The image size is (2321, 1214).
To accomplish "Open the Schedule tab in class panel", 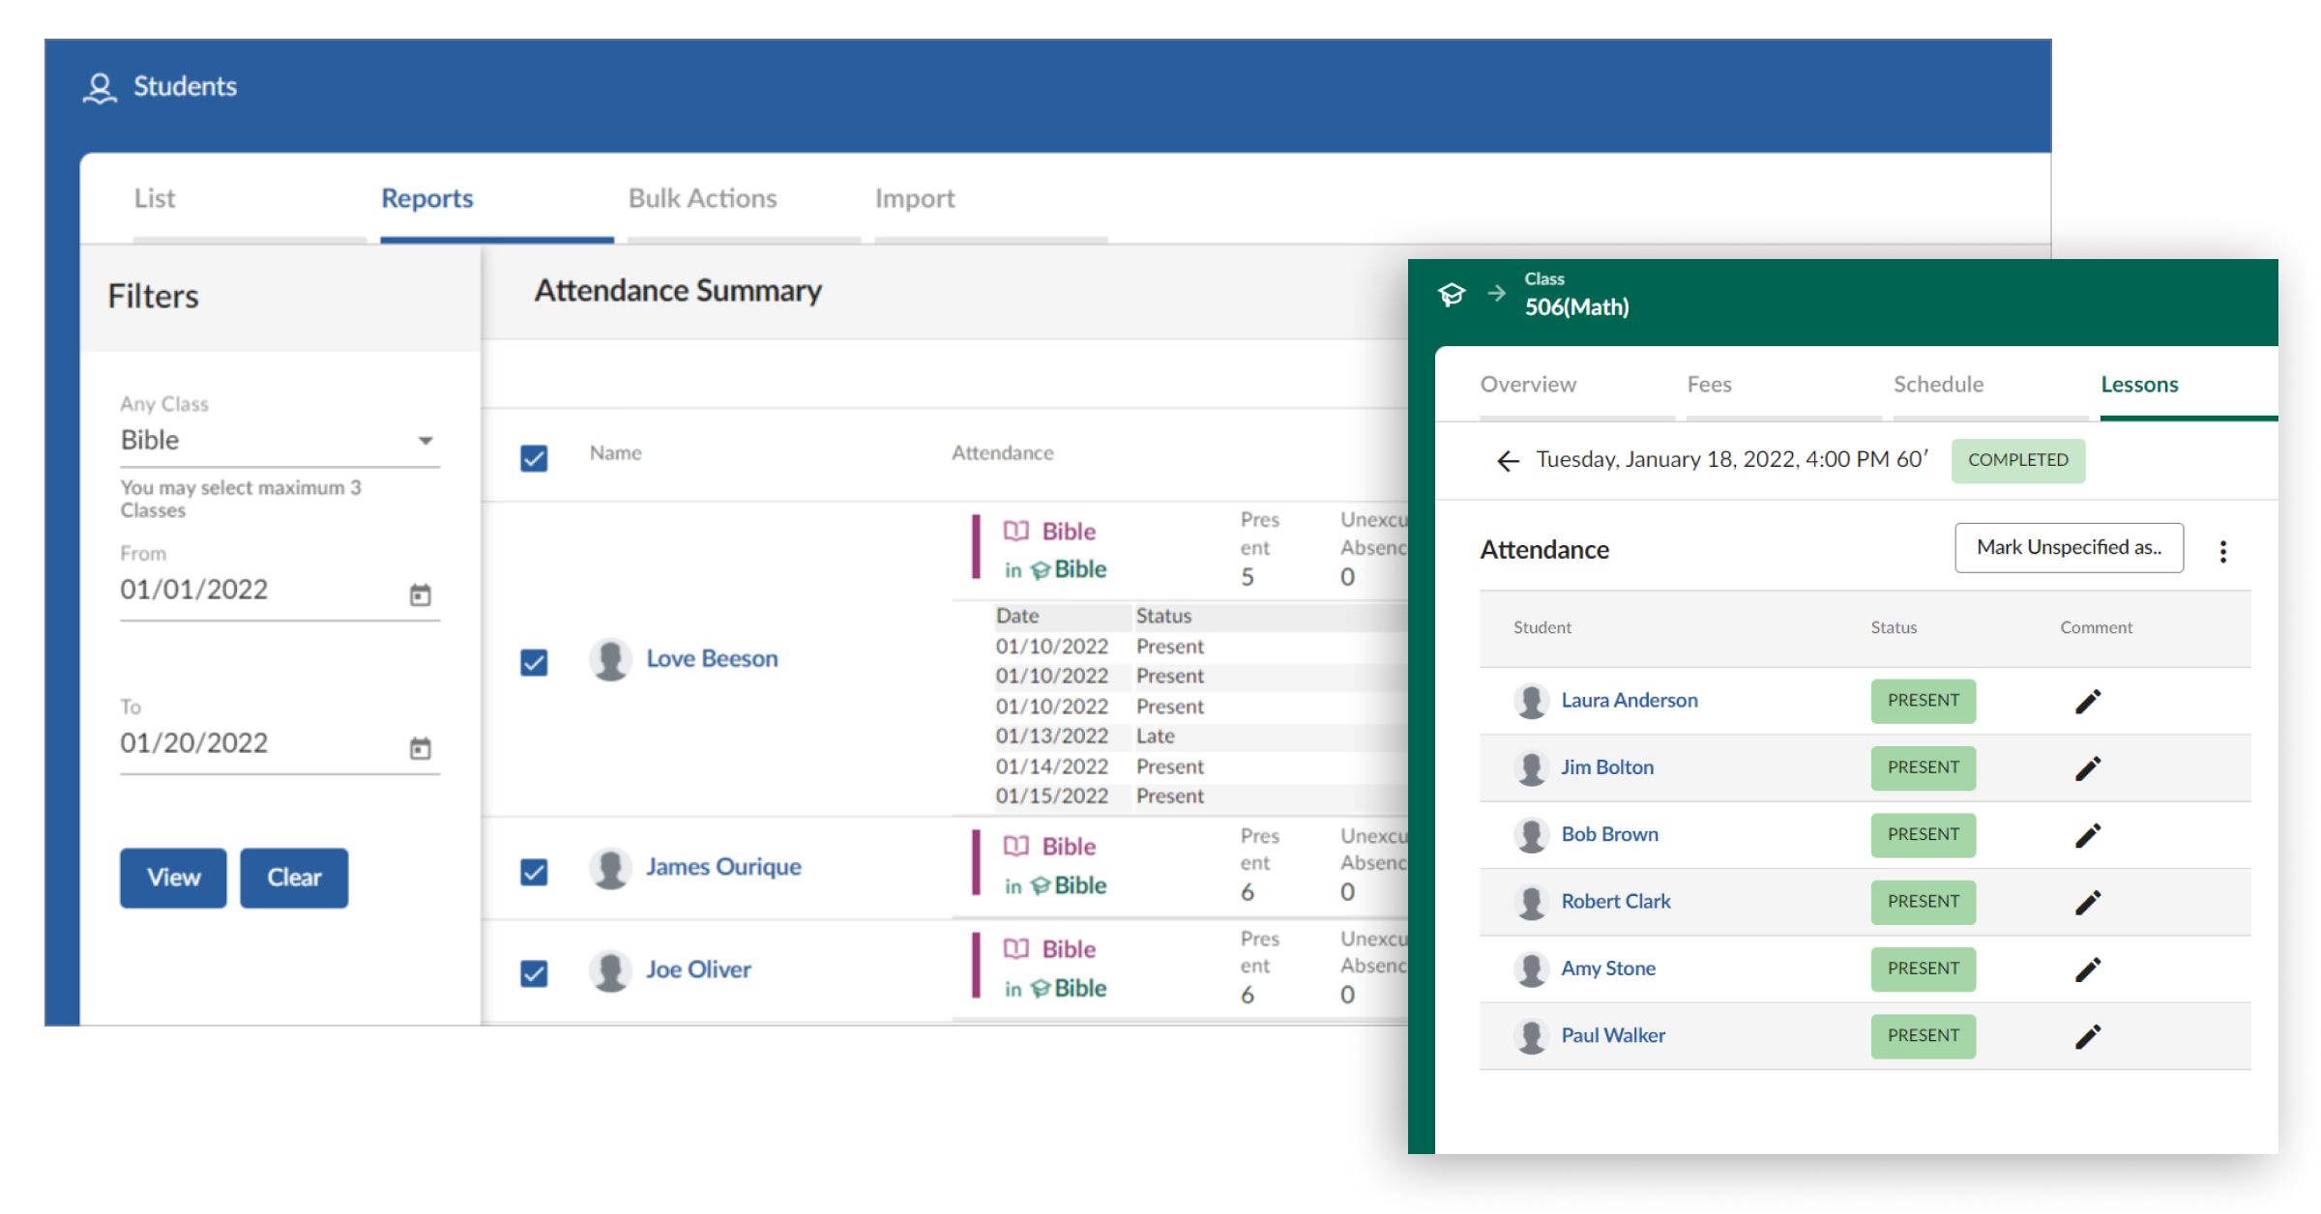I will click(1938, 385).
